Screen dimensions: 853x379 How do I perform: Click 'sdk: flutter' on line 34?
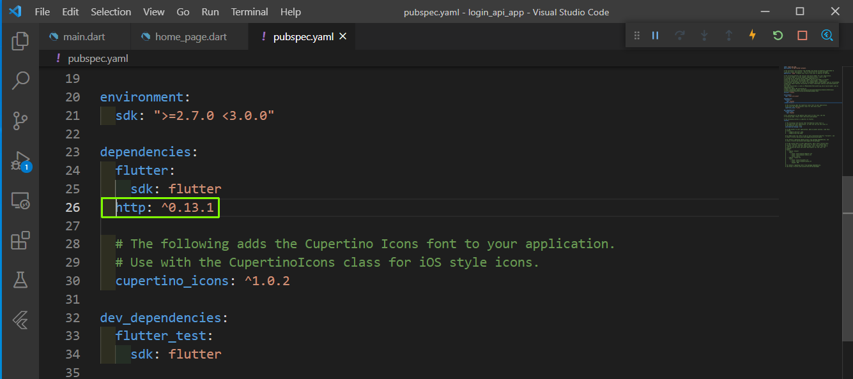pos(176,354)
